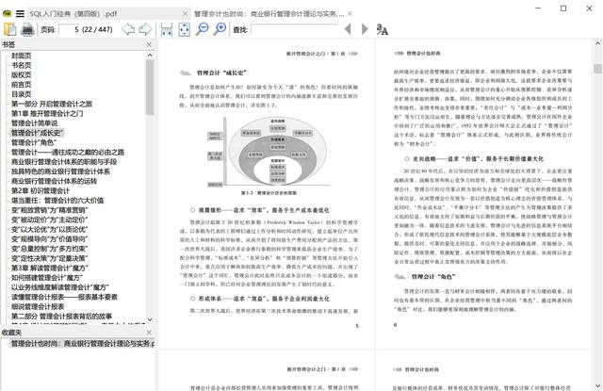Screen dimensions: 603x391
Task: Click the Zoom Out magnifier
Action: click(202, 29)
